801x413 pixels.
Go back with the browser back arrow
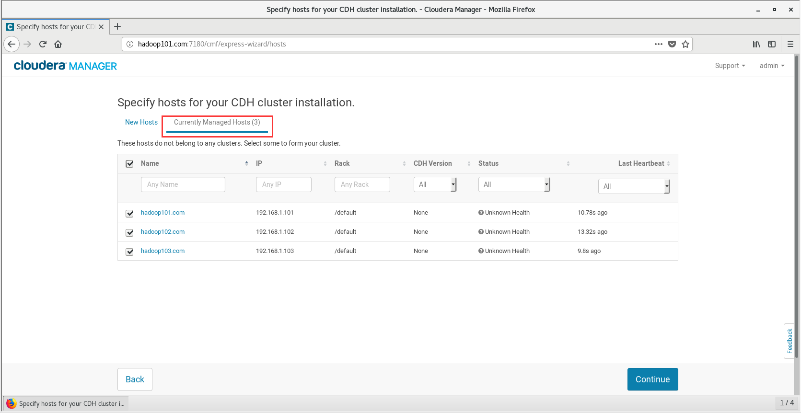coord(12,44)
